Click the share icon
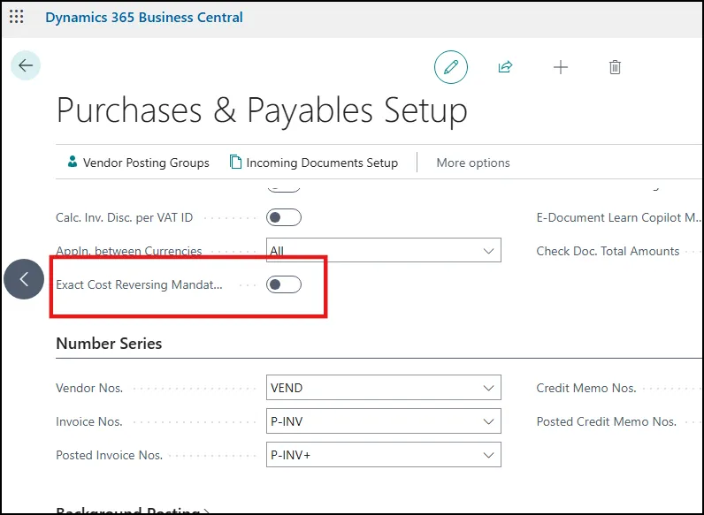 click(506, 67)
